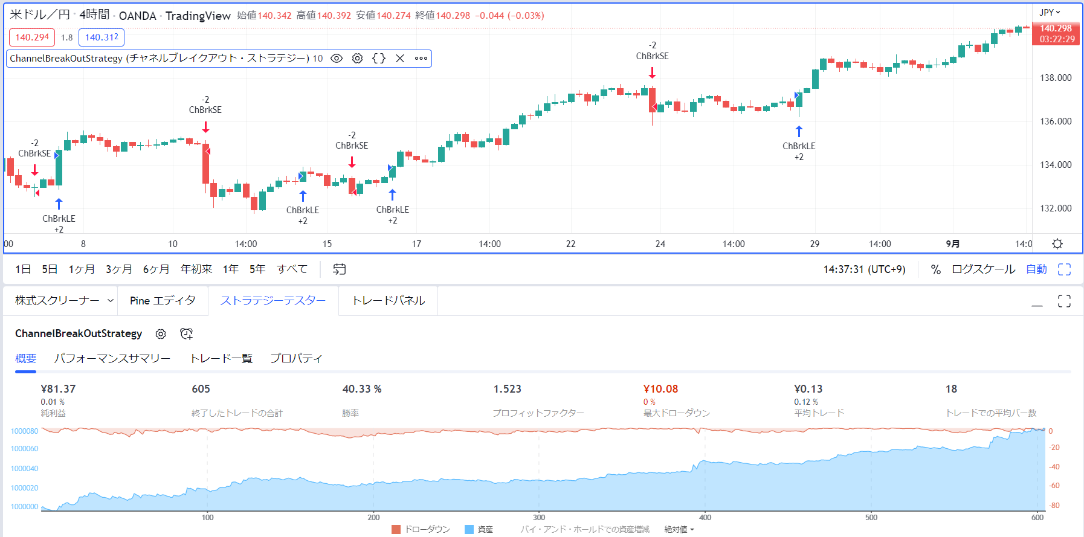Select the すべて time range
The width and height of the screenshot is (1084, 537).
click(x=292, y=269)
